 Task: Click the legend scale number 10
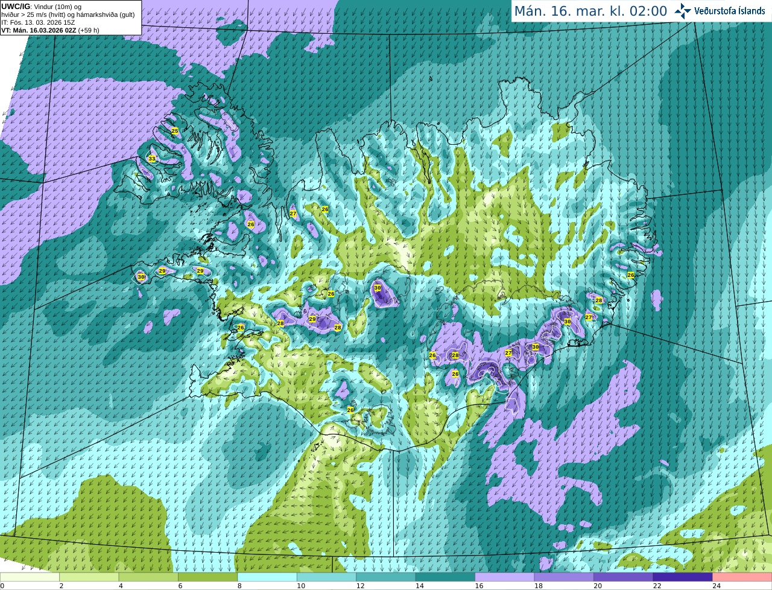pos(301,586)
